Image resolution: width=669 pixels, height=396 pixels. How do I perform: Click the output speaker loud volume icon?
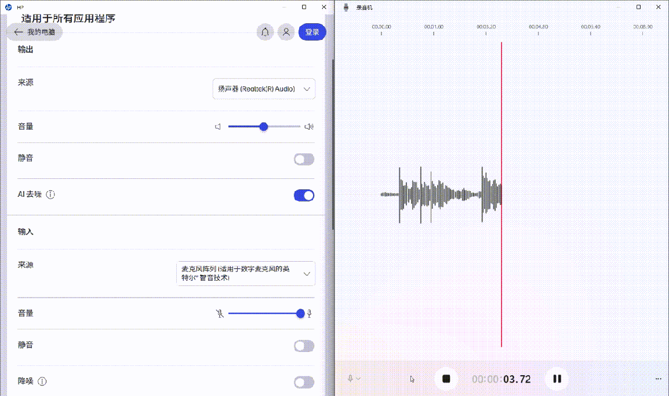(x=310, y=127)
